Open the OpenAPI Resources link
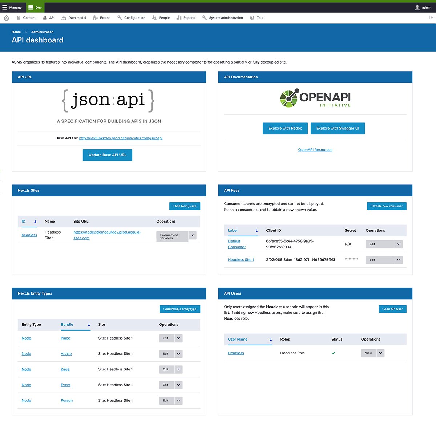 pyautogui.click(x=315, y=150)
